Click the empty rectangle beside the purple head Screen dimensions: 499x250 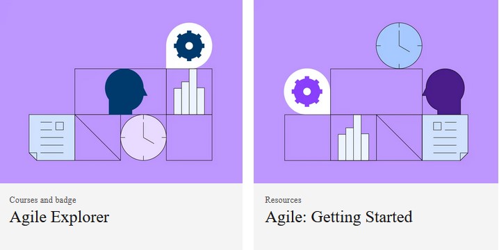click(x=376, y=92)
